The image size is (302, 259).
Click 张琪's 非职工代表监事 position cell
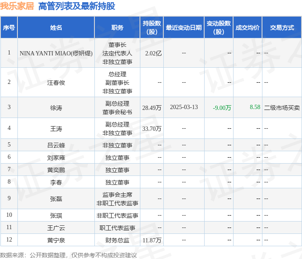pos(117,216)
